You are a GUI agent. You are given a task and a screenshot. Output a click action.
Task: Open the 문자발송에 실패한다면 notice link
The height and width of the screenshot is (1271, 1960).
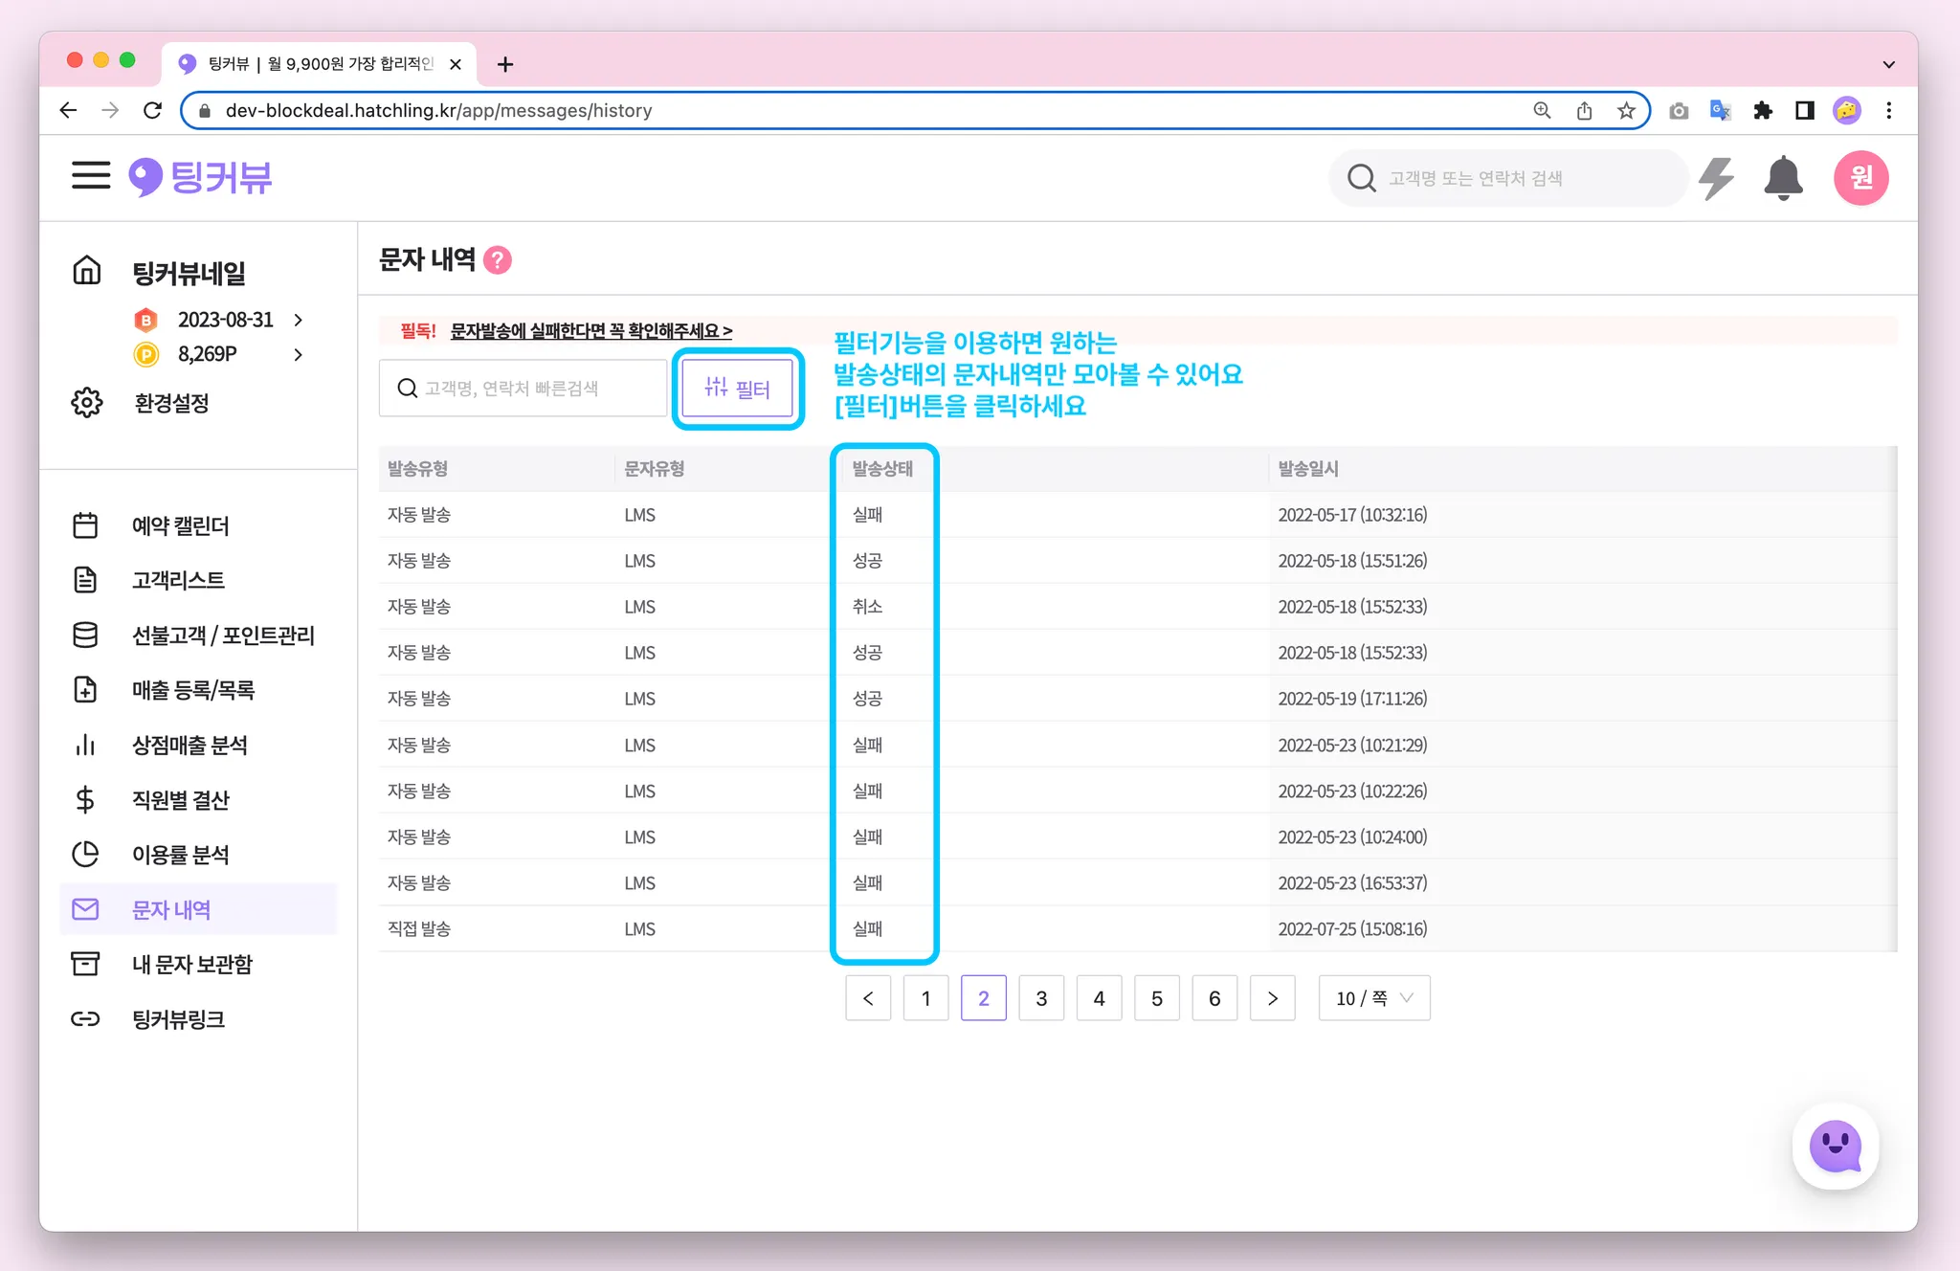pyautogui.click(x=590, y=331)
